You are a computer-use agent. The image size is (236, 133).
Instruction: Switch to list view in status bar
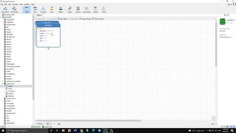[x=222, y=127]
